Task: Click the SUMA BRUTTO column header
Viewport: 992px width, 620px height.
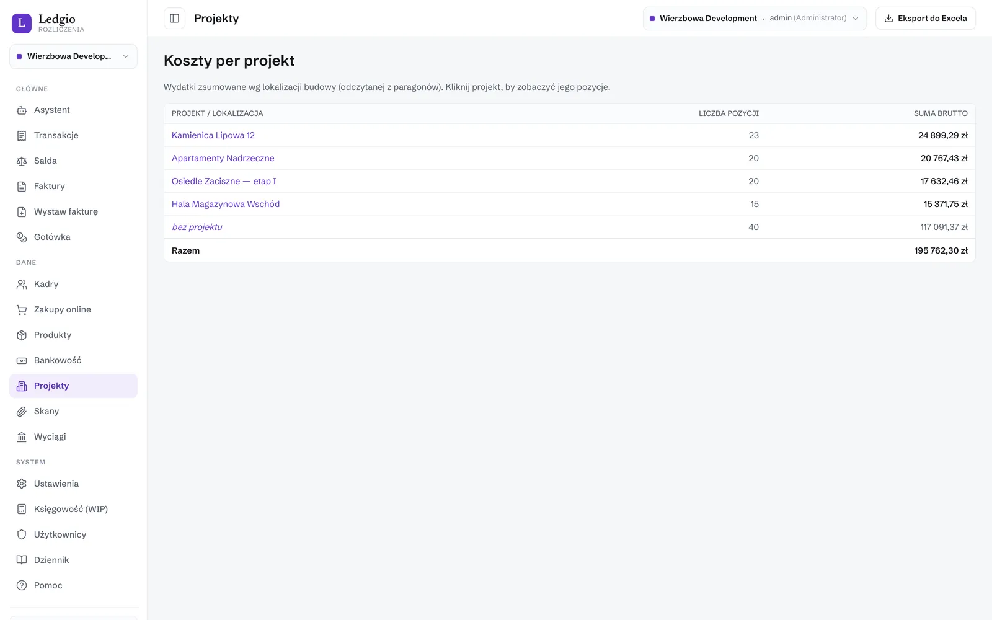Action: pos(941,114)
